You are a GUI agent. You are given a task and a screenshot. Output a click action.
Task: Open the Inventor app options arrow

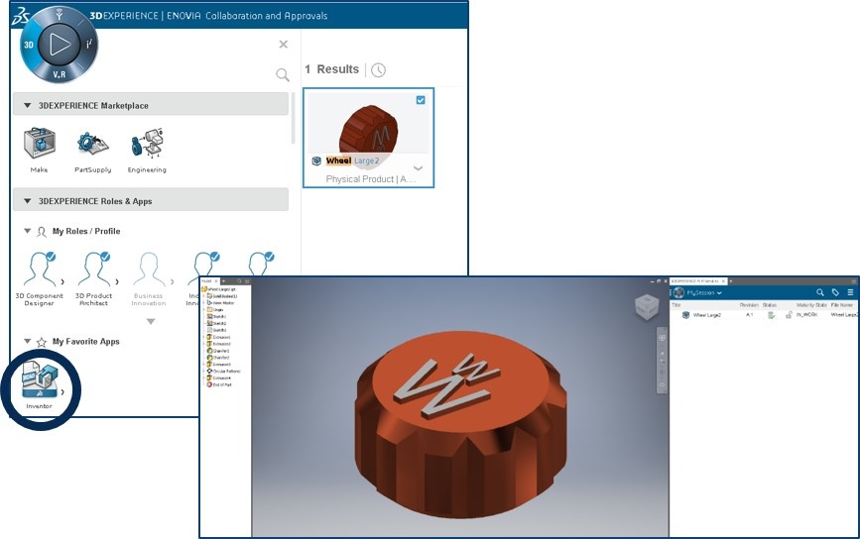62,391
